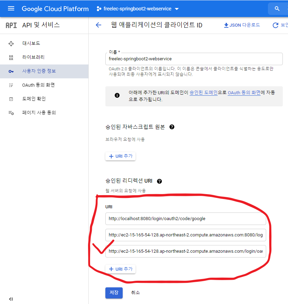The width and height of the screenshot is (288, 304).
Task: Click the amazonaws.com/login redirect URI field
Action: [185, 251]
